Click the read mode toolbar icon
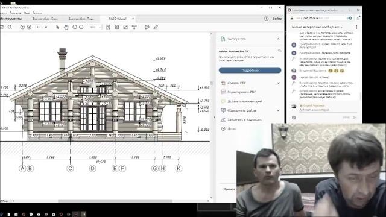This screenshot has width=386, height=217. [134, 27]
